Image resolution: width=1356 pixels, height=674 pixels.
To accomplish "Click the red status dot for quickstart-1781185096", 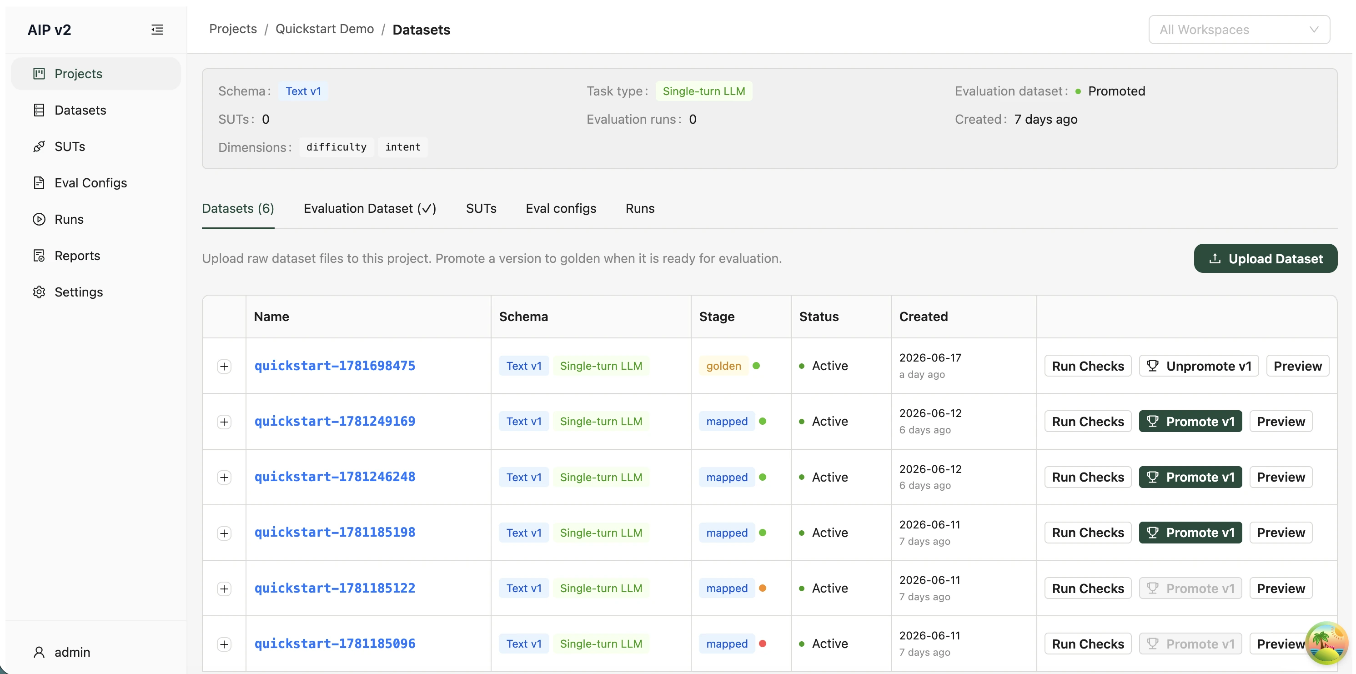I will coord(762,644).
